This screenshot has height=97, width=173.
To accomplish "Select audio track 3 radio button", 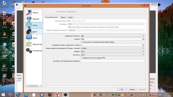I will point(78,21).
